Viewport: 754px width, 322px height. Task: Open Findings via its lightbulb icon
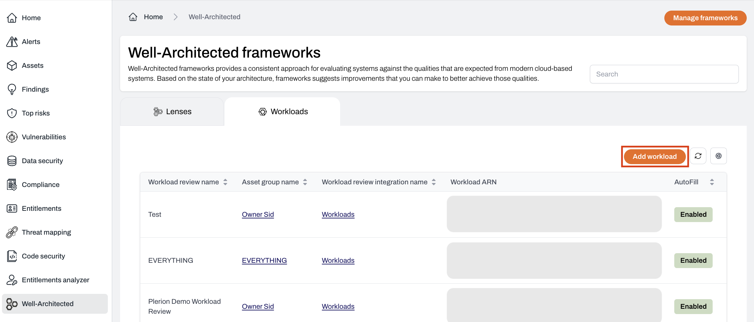tap(12, 89)
